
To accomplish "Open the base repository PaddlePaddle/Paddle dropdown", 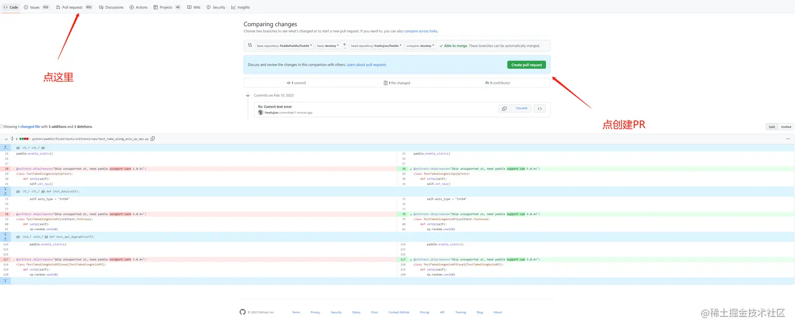I will [x=284, y=46].
